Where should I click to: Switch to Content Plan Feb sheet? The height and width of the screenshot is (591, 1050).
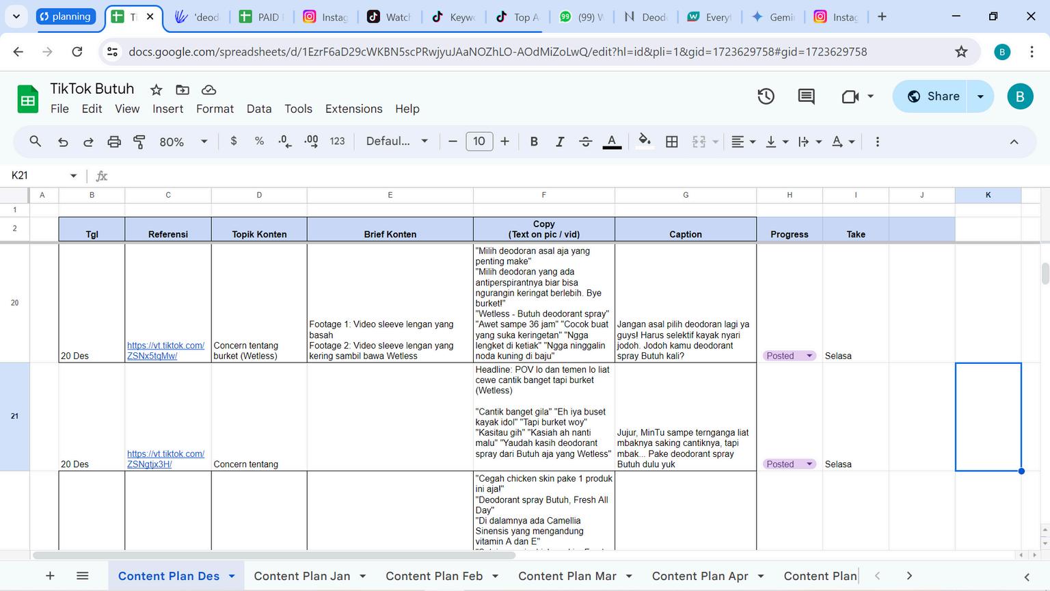[434, 576]
